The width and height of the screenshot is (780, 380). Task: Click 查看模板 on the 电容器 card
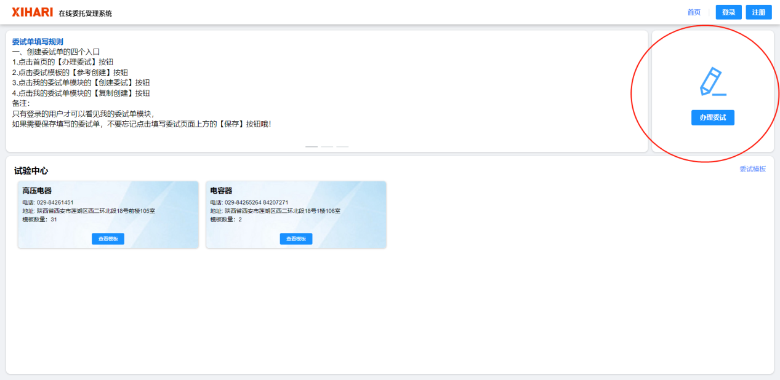pos(296,239)
